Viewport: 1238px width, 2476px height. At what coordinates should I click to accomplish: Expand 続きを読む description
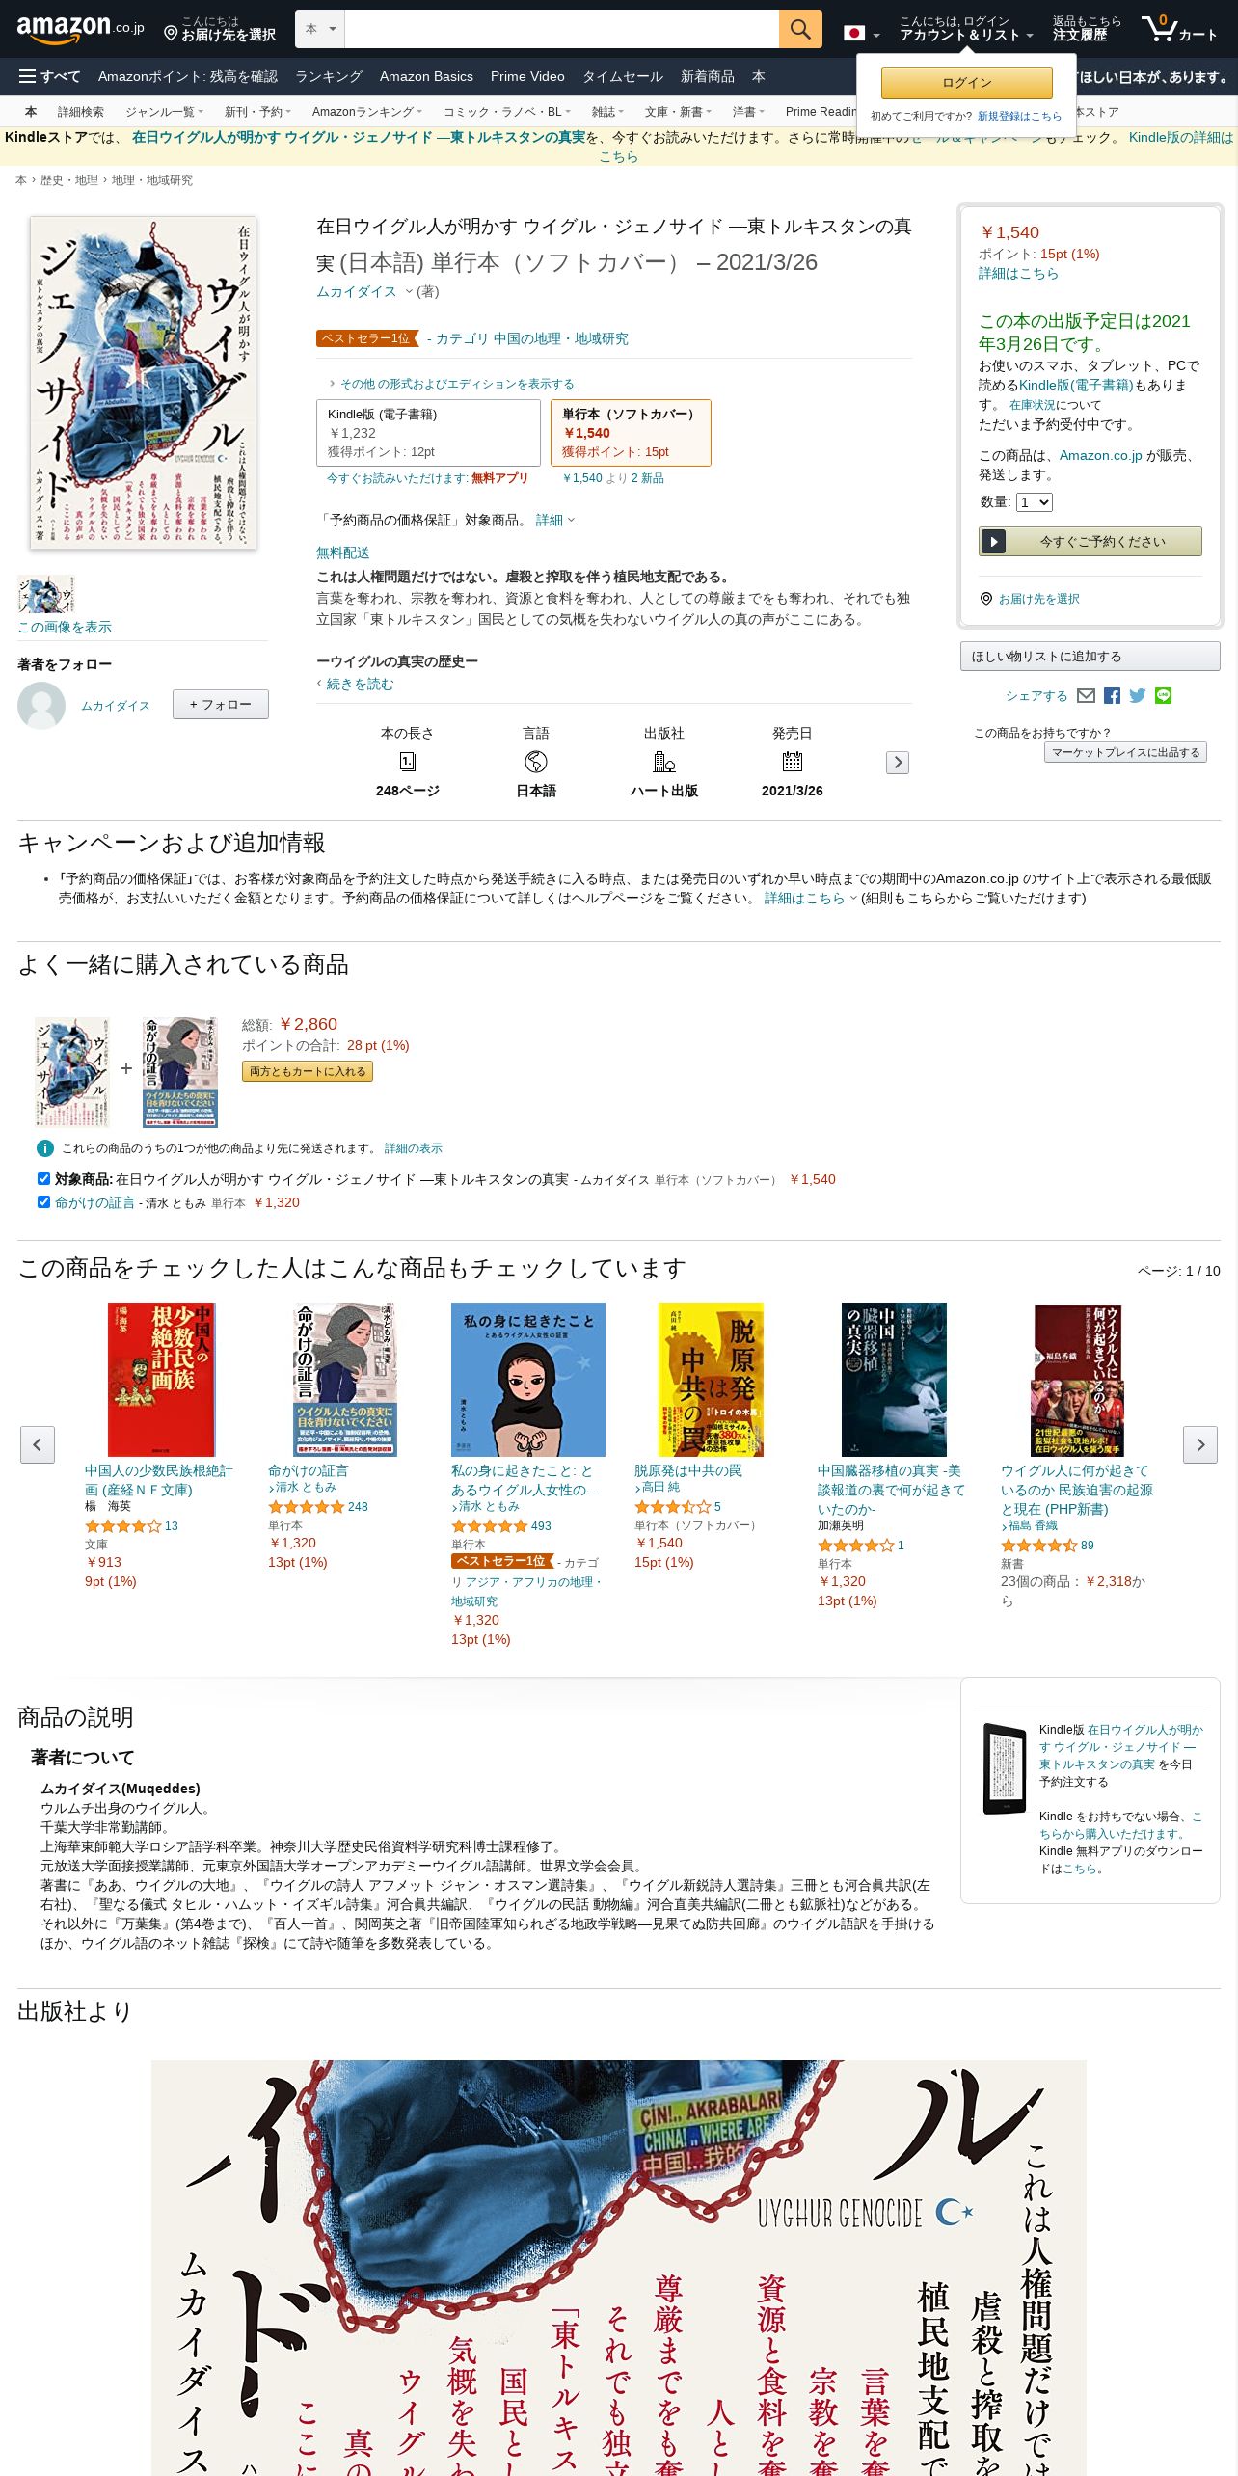click(355, 684)
